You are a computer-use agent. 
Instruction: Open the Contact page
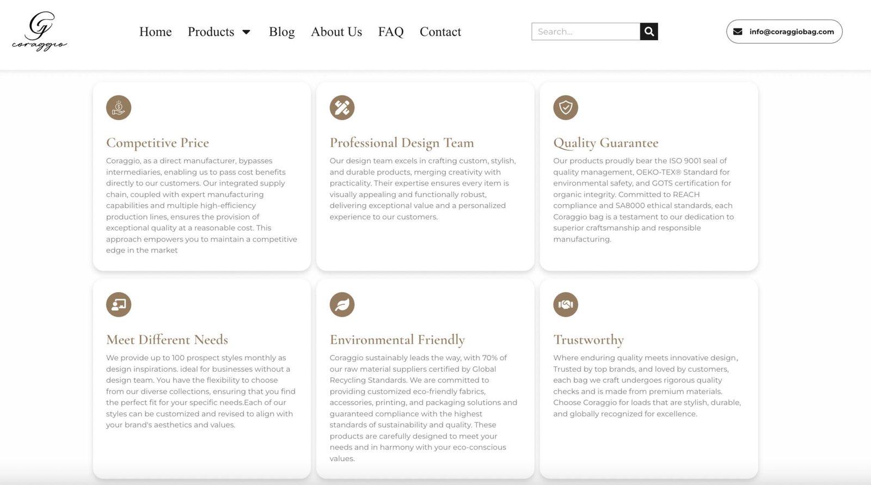(440, 32)
